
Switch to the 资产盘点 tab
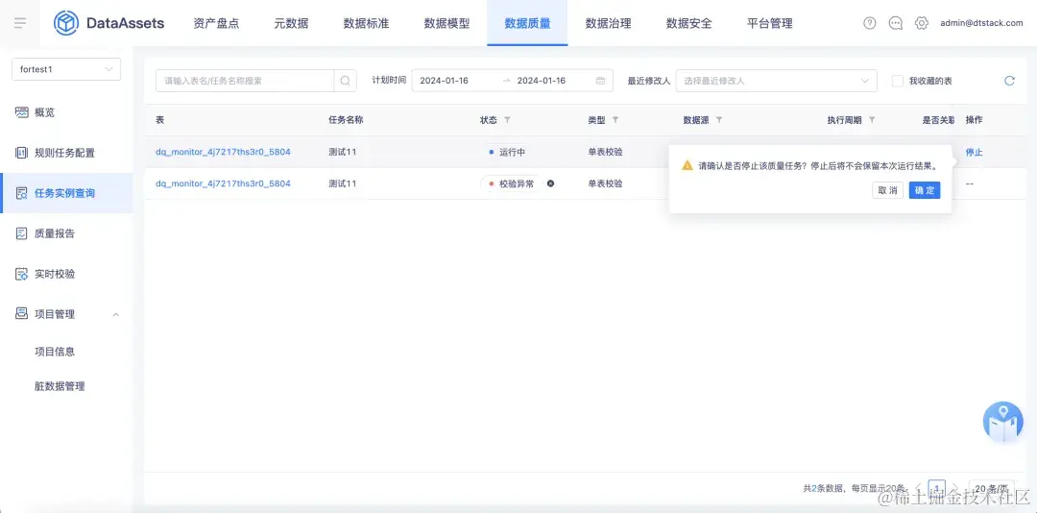[x=216, y=23]
